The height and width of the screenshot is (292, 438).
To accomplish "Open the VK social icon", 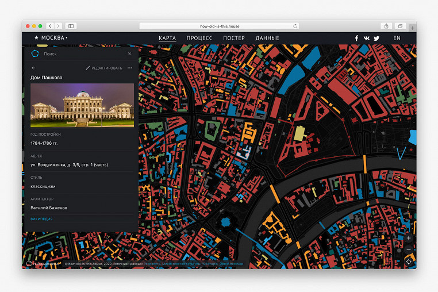I will click(366, 38).
